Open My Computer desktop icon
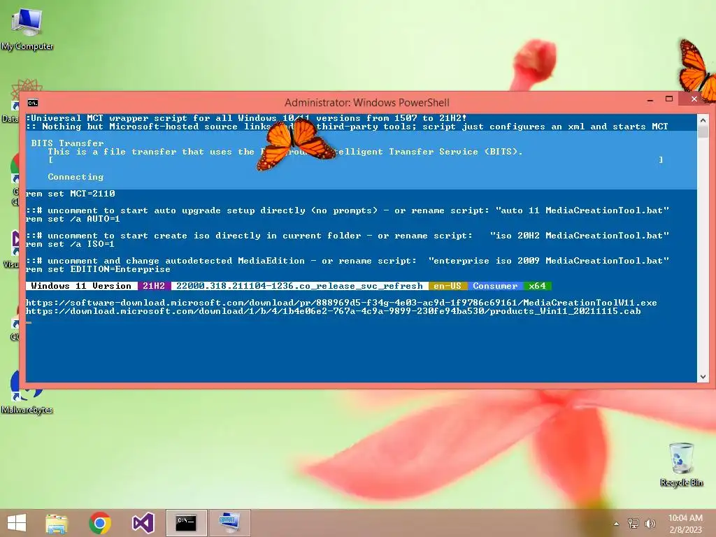Screen dimensions: 716x537 (x=27, y=28)
